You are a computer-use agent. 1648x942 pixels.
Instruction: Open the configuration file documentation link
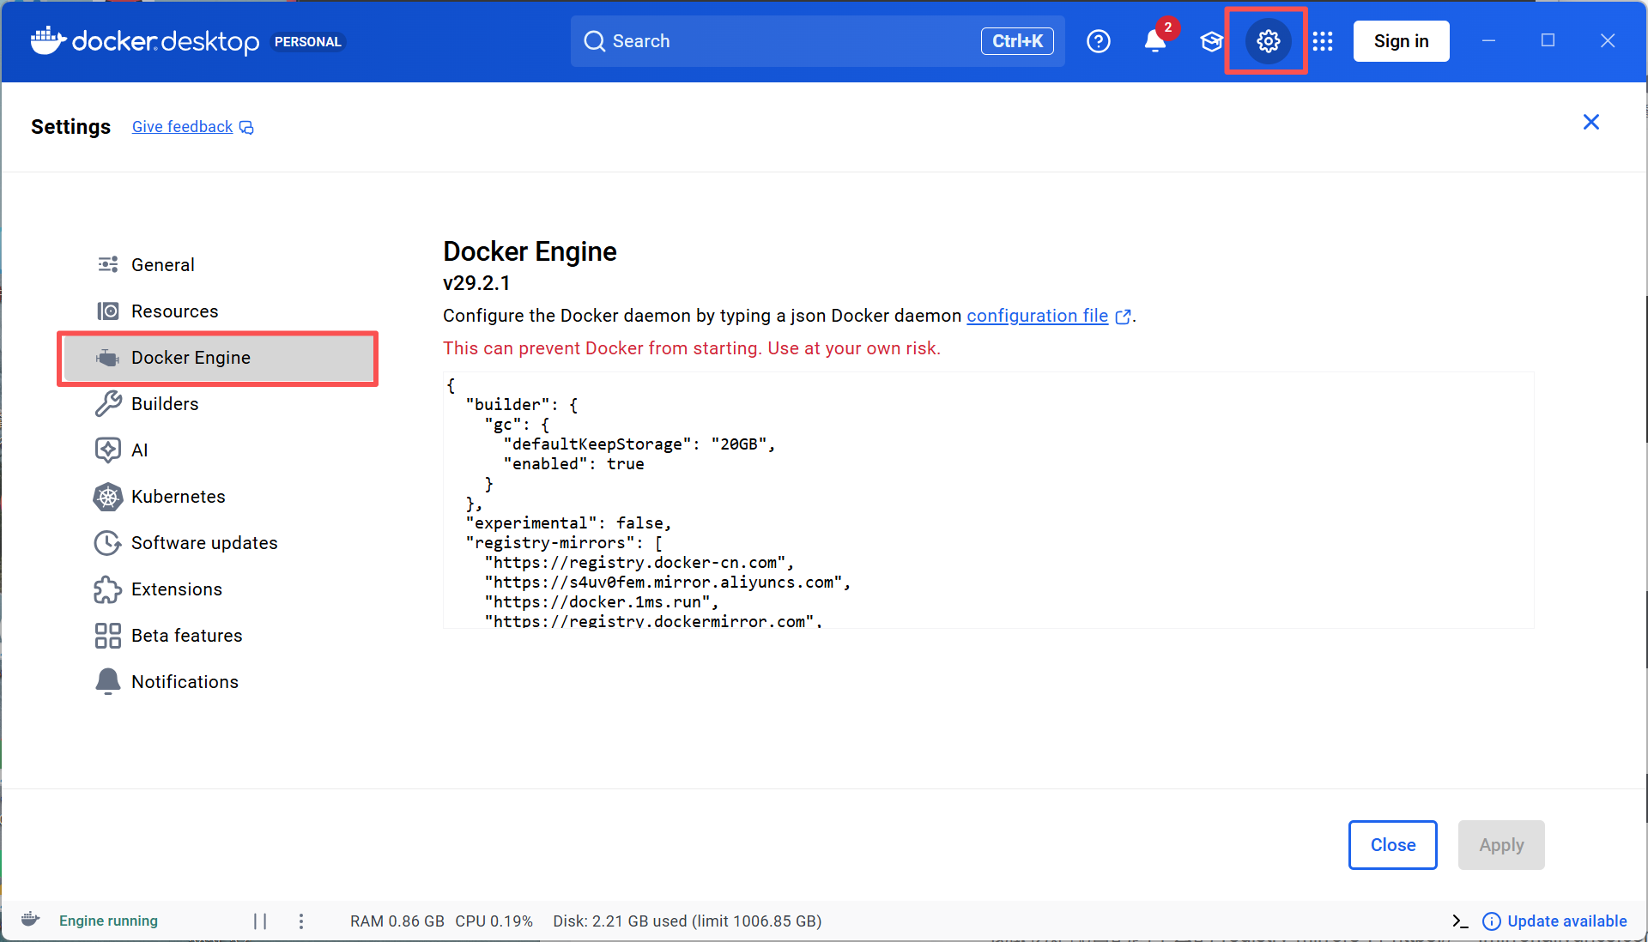coord(1037,316)
